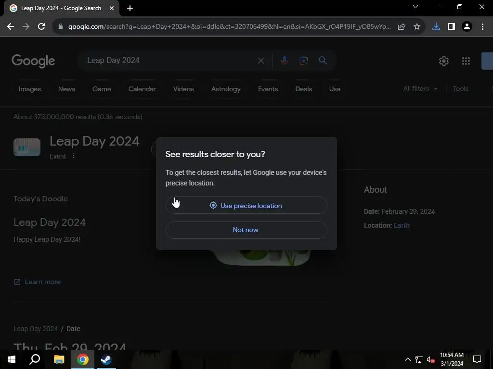Click the muted volume tray icon
Screen dimensions: 493x369
coord(431,359)
